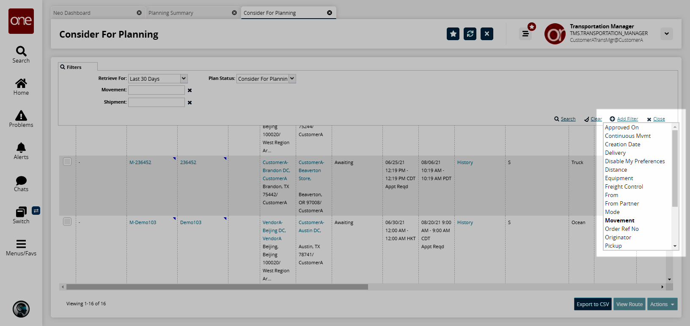The height and width of the screenshot is (326, 690).
Task: Go to Home in the sidebar
Action: coord(21,84)
